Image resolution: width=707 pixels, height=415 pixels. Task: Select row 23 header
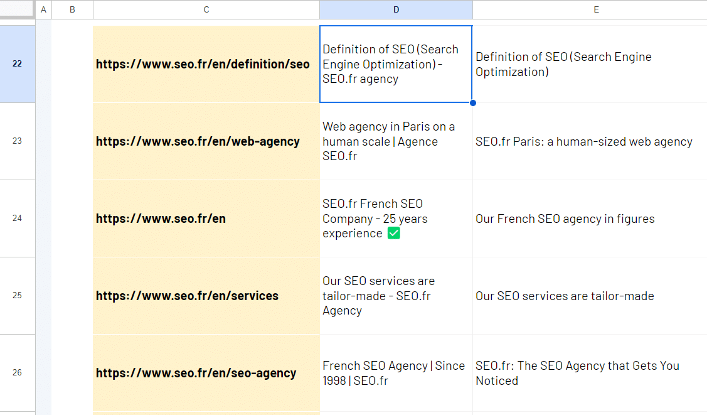[18, 141]
